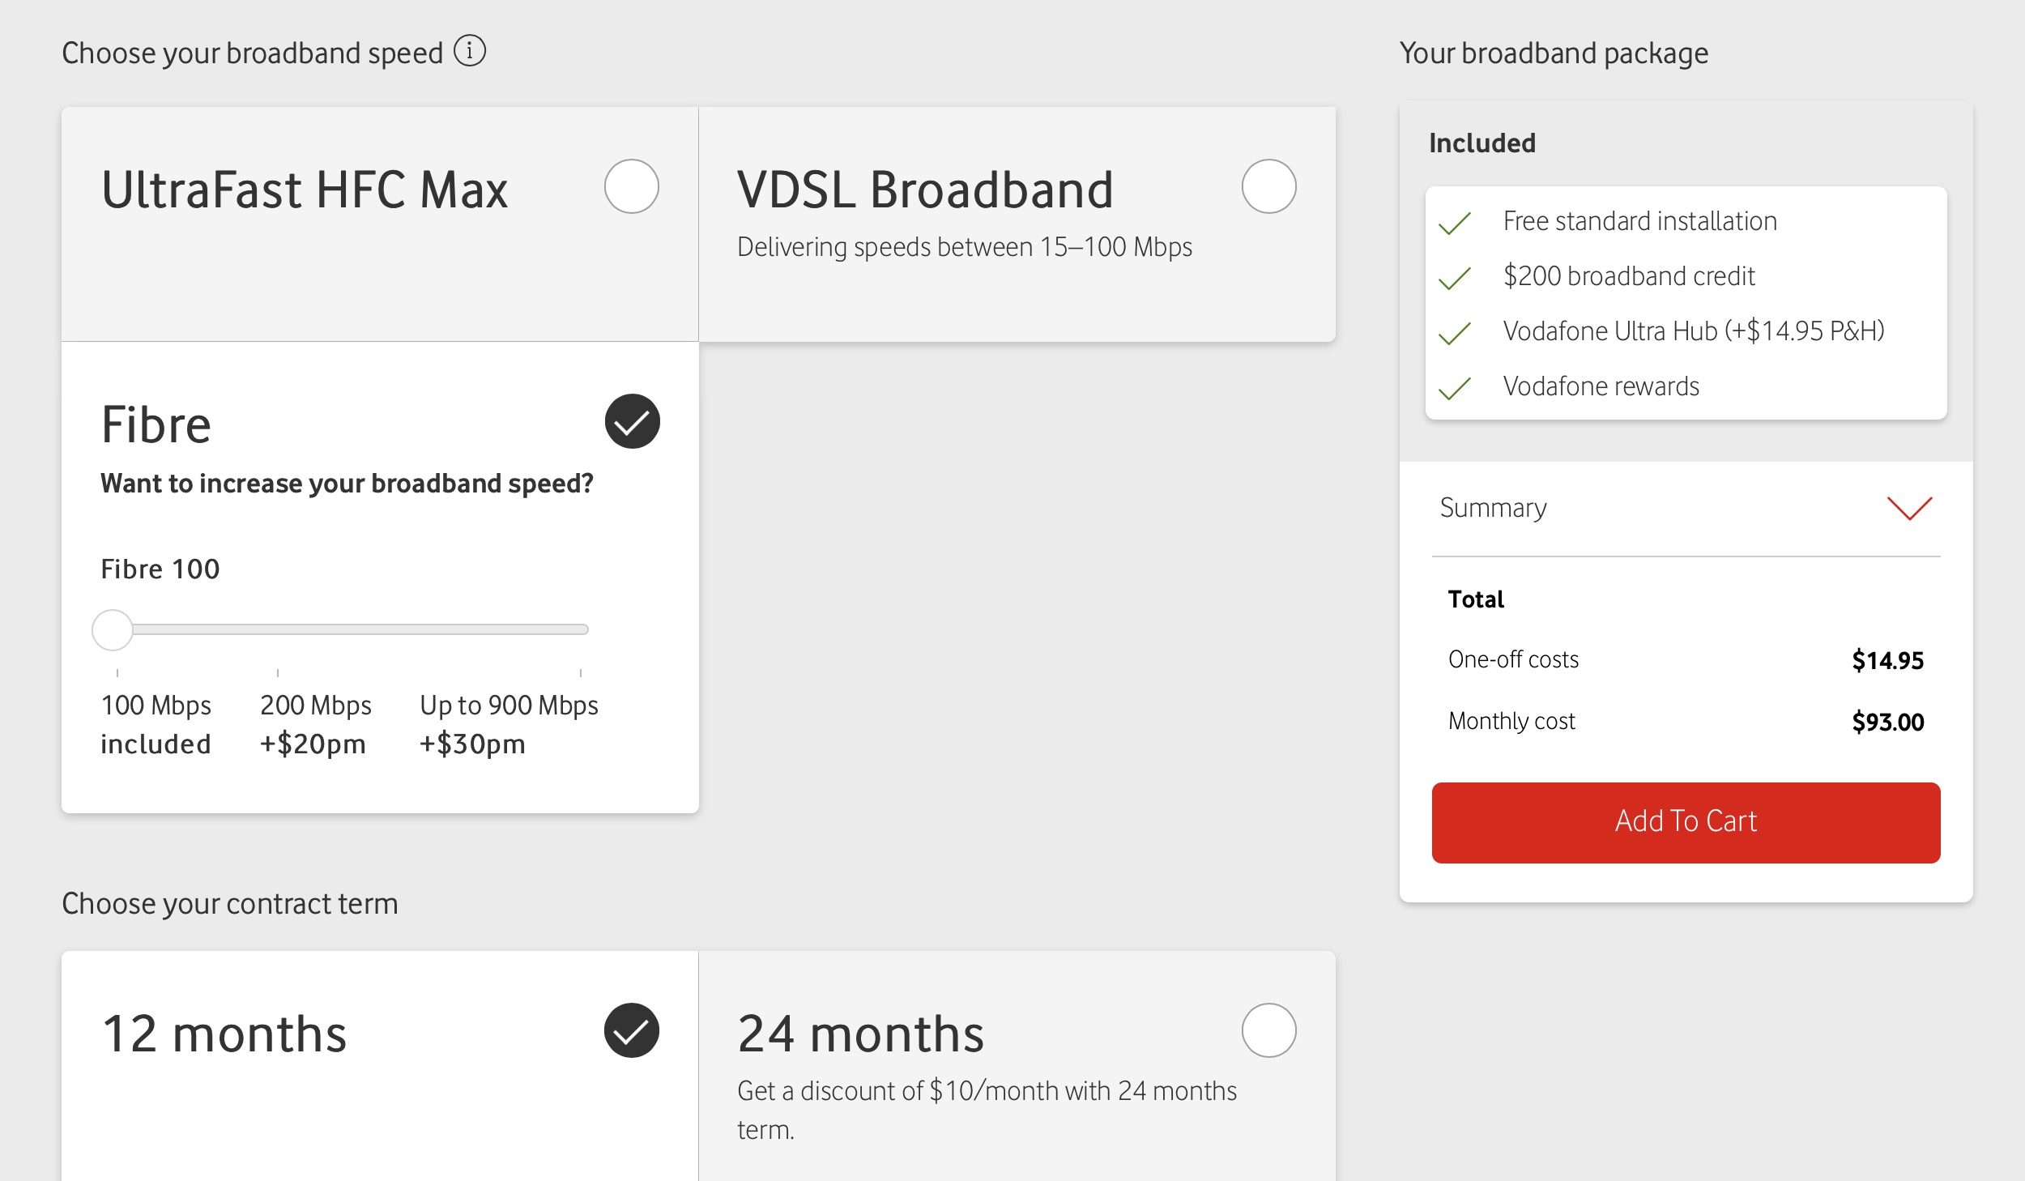The height and width of the screenshot is (1181, 2025).
Task: Click the Summary section header
Action: pyautogui.click(x=1686, y=508)
